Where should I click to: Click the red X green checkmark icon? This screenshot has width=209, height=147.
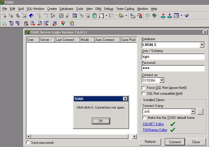click(x=63, y=23)
